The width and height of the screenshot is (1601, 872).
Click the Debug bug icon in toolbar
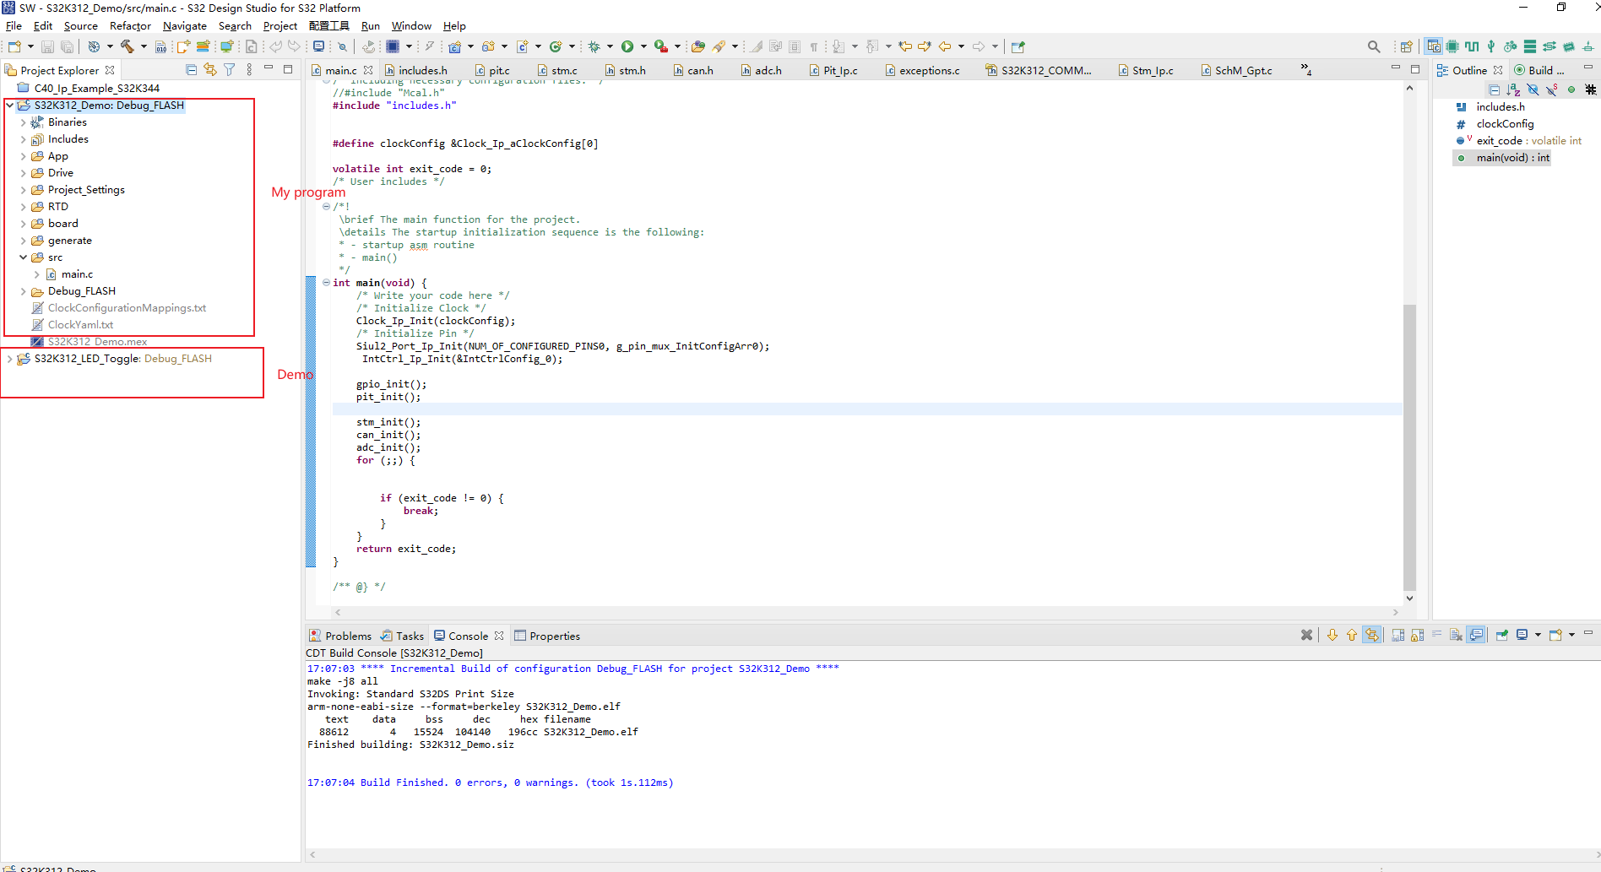pos(594,46)
